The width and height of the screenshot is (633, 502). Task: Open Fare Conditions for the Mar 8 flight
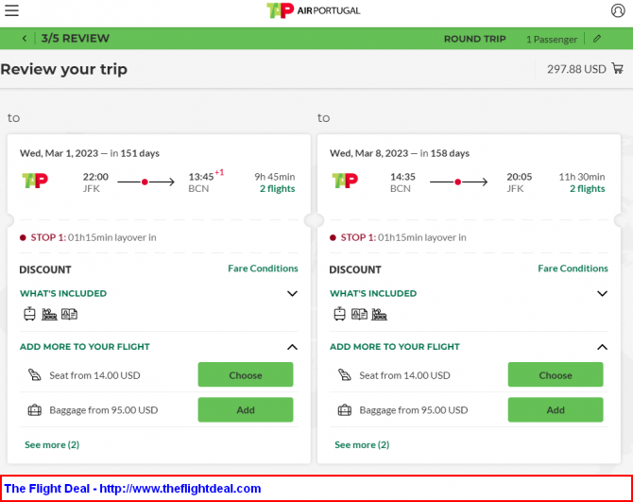[x=573, y=268]
